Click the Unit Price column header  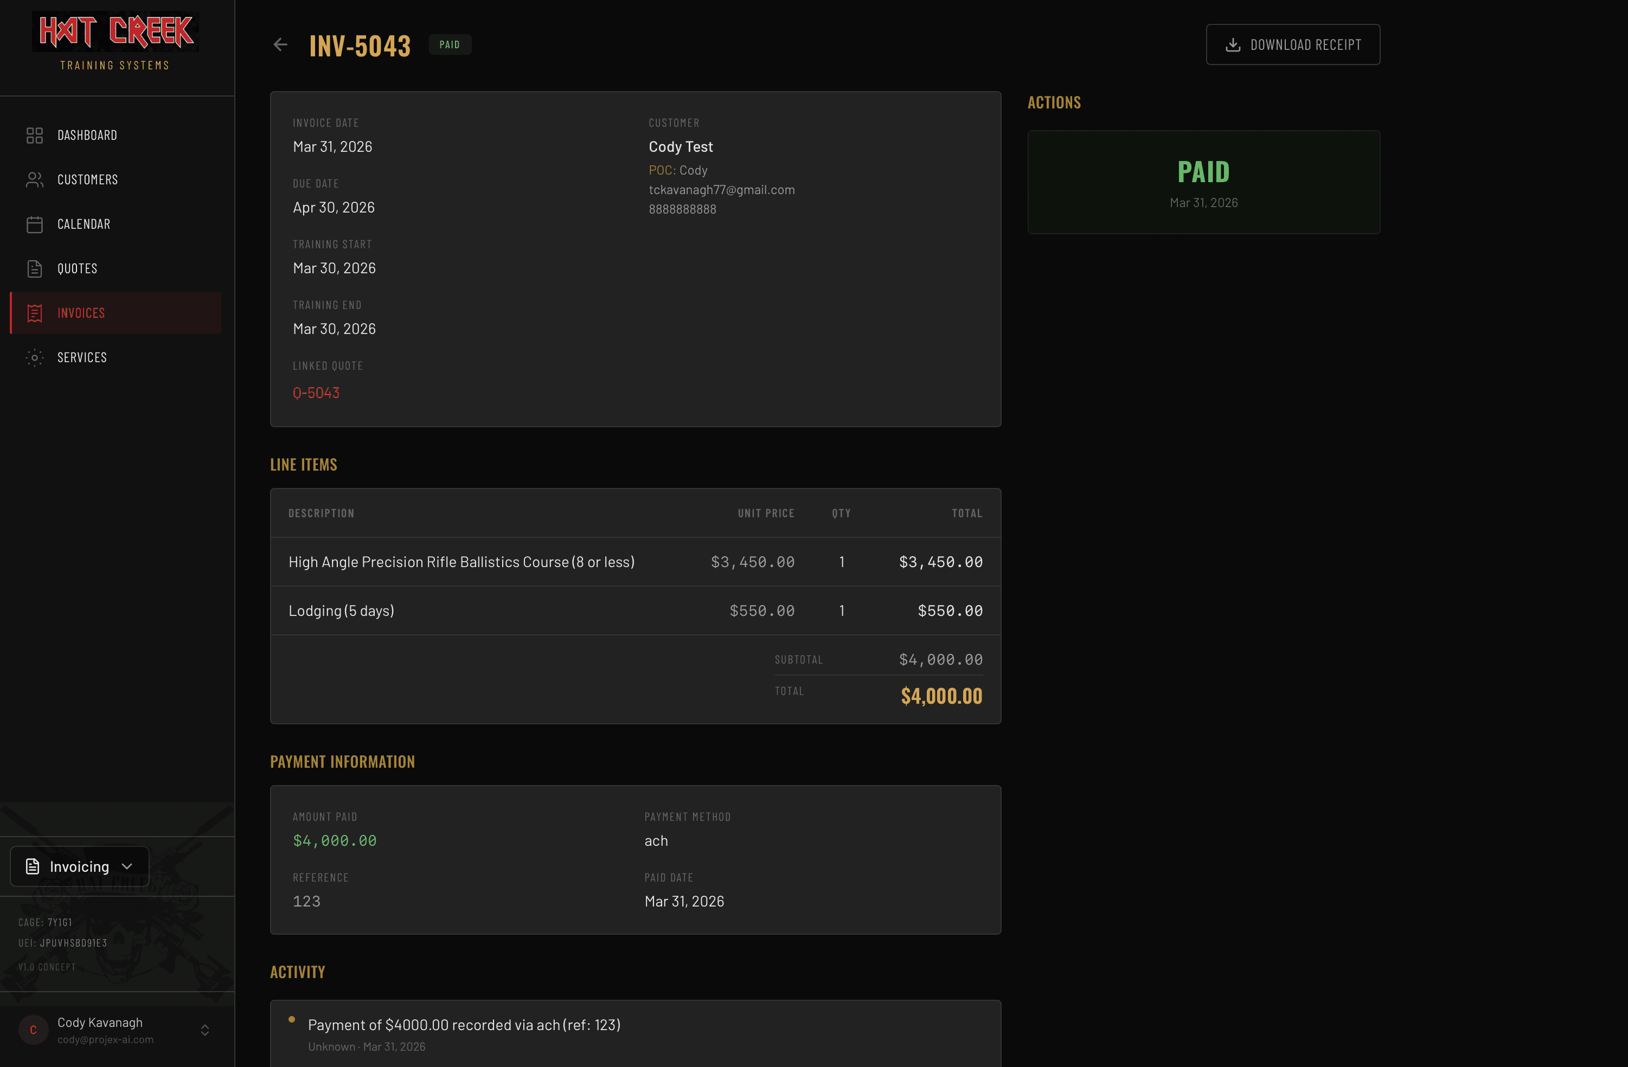tap(766, 513)
